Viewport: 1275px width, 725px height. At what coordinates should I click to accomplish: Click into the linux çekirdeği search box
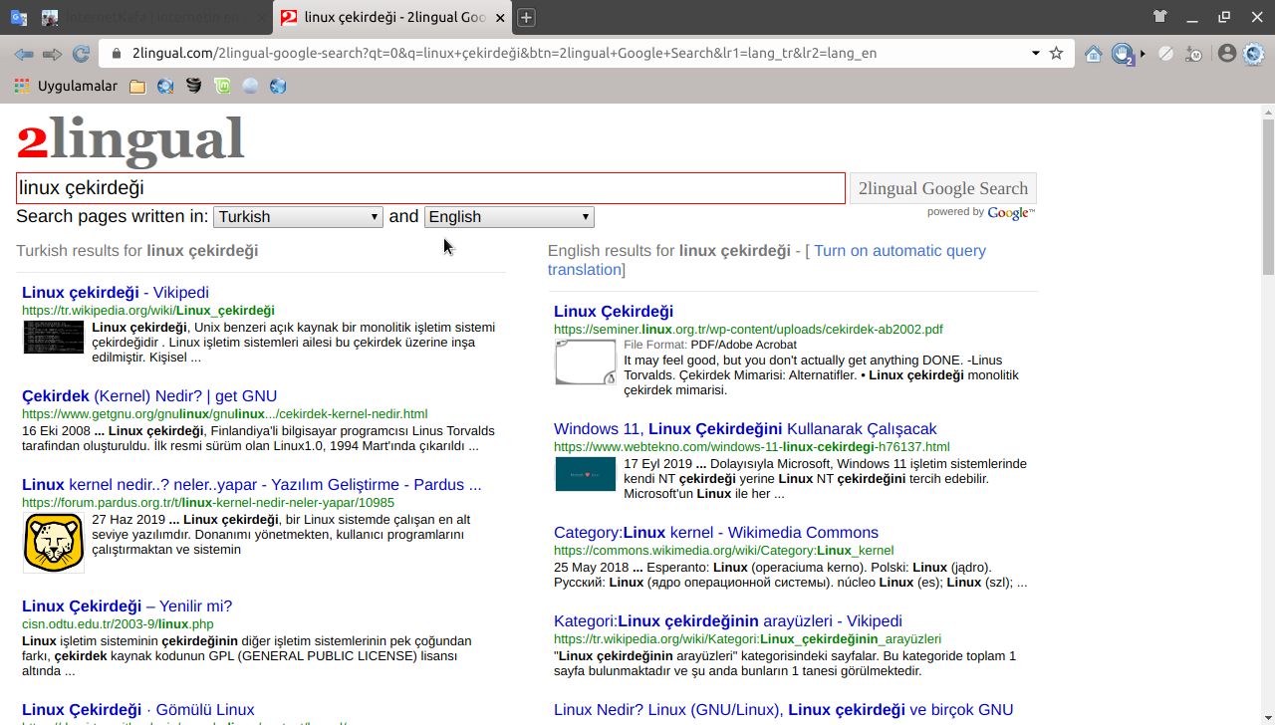pos(430,188)
